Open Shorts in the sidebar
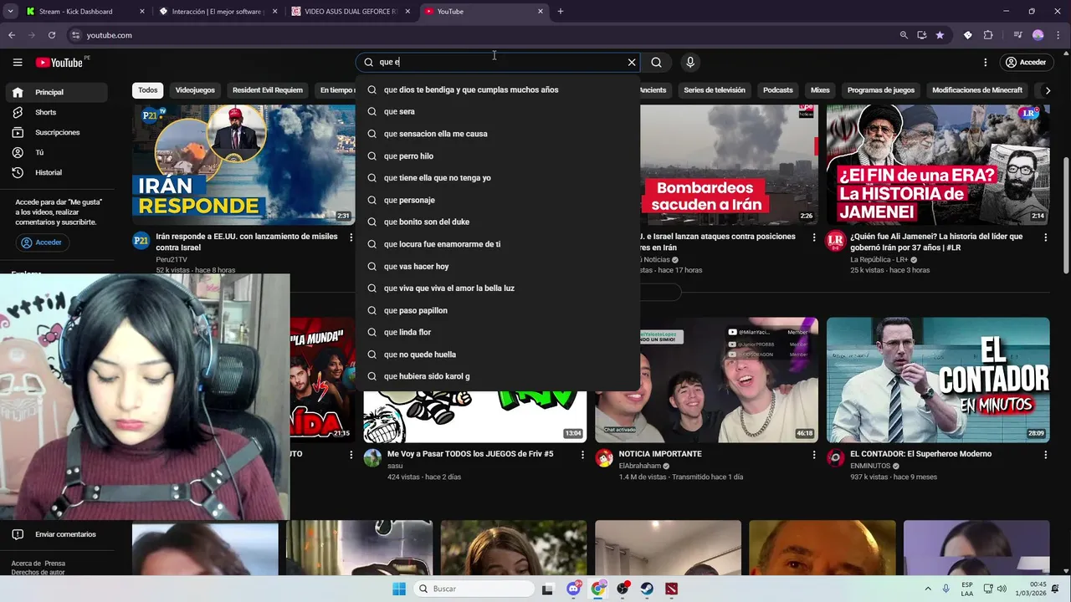This screenshot has height=602, width=1071. [57, 112]
